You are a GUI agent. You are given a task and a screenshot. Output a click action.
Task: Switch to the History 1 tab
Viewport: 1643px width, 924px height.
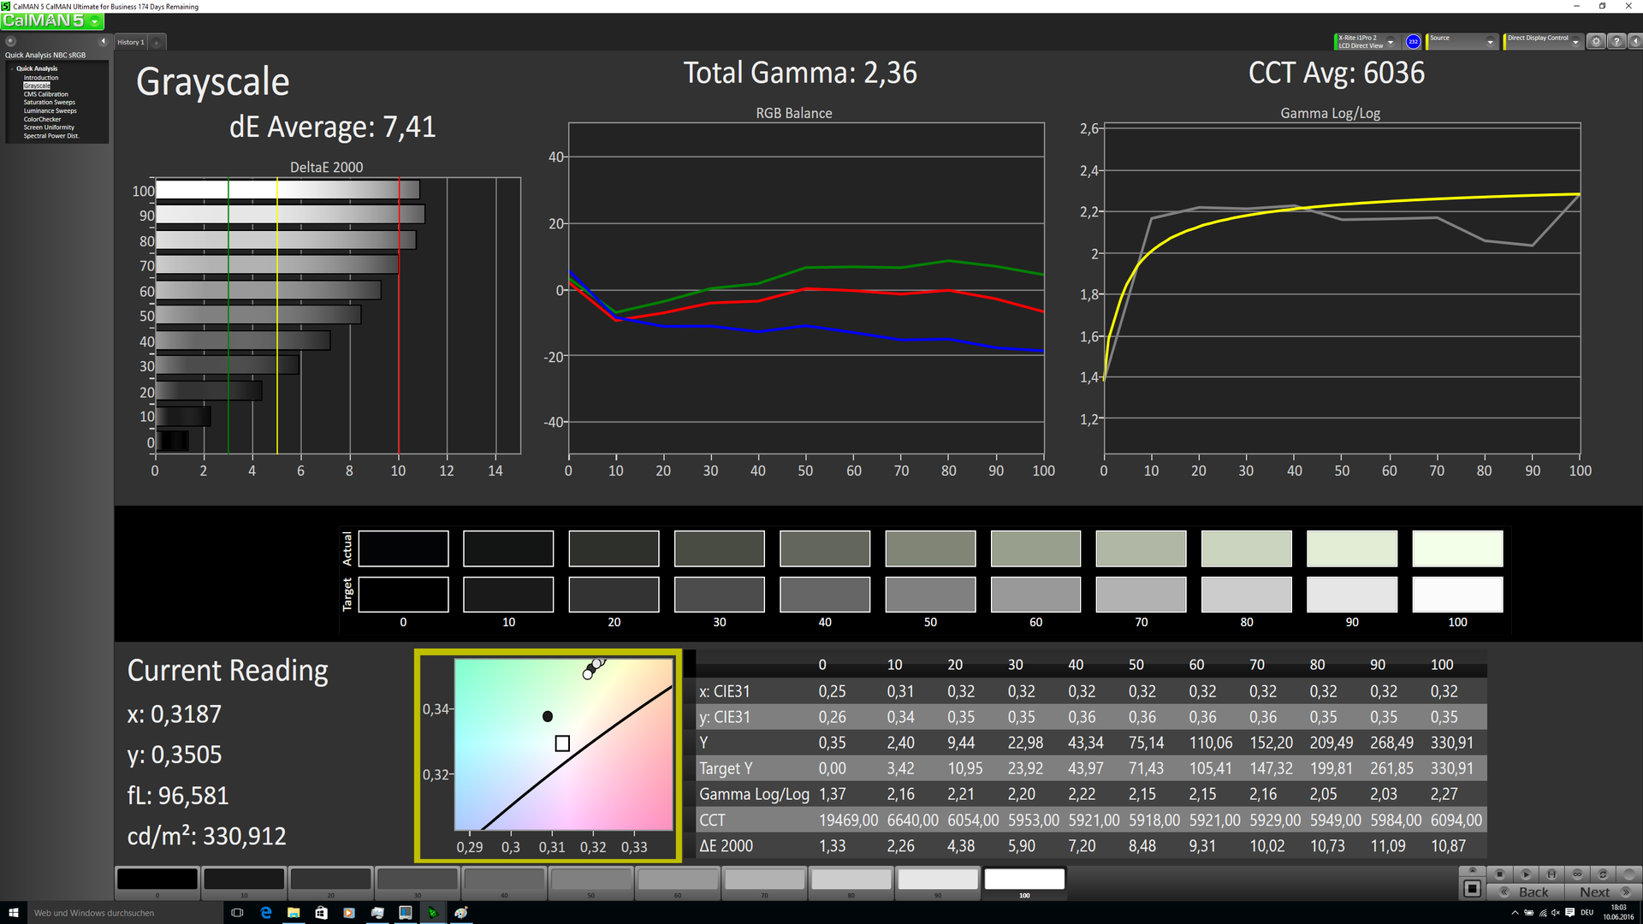[131, 42]
